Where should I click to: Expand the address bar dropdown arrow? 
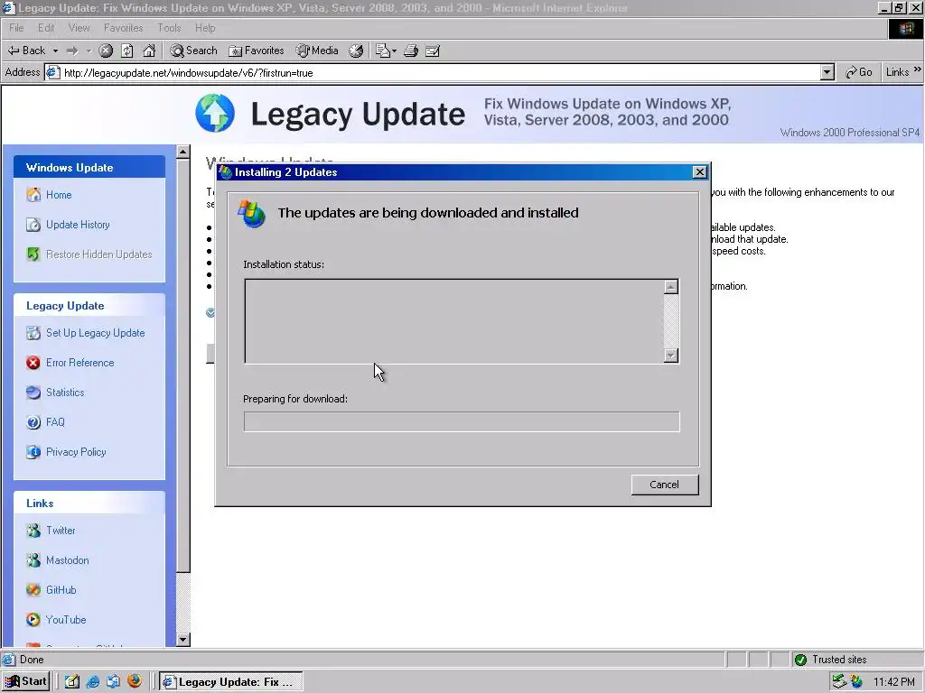(x=827, y=72)
